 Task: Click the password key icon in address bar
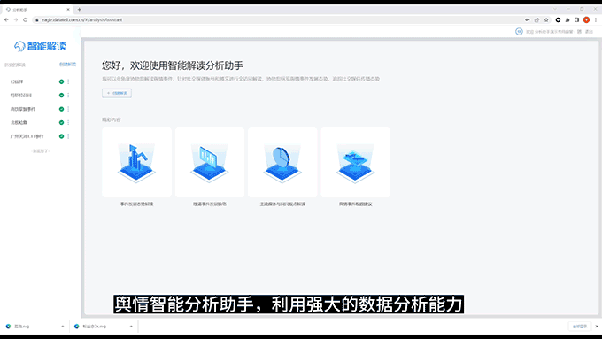point(528,20)
